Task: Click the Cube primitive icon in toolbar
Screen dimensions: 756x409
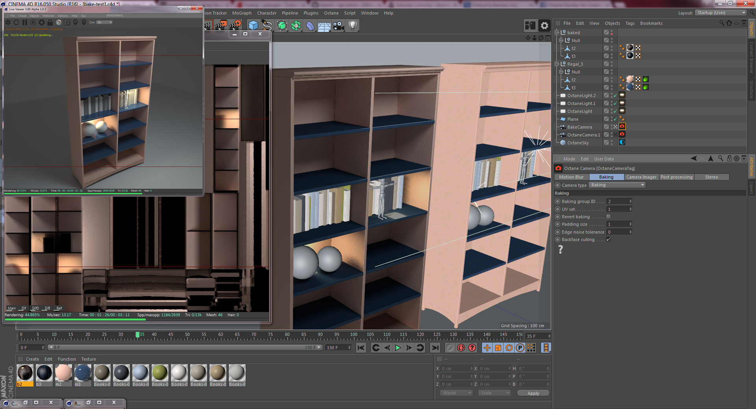Action: (253, 26)
